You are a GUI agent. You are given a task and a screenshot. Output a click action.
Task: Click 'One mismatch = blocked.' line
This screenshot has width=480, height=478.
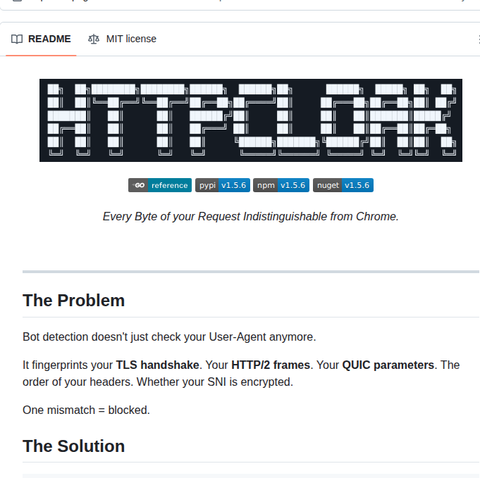tap(86, 410)
